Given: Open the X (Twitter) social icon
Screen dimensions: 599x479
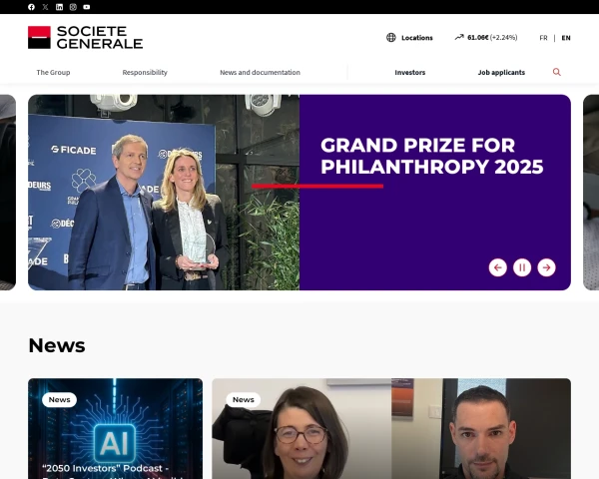Looking at the screenshot, I should point(45,7).
